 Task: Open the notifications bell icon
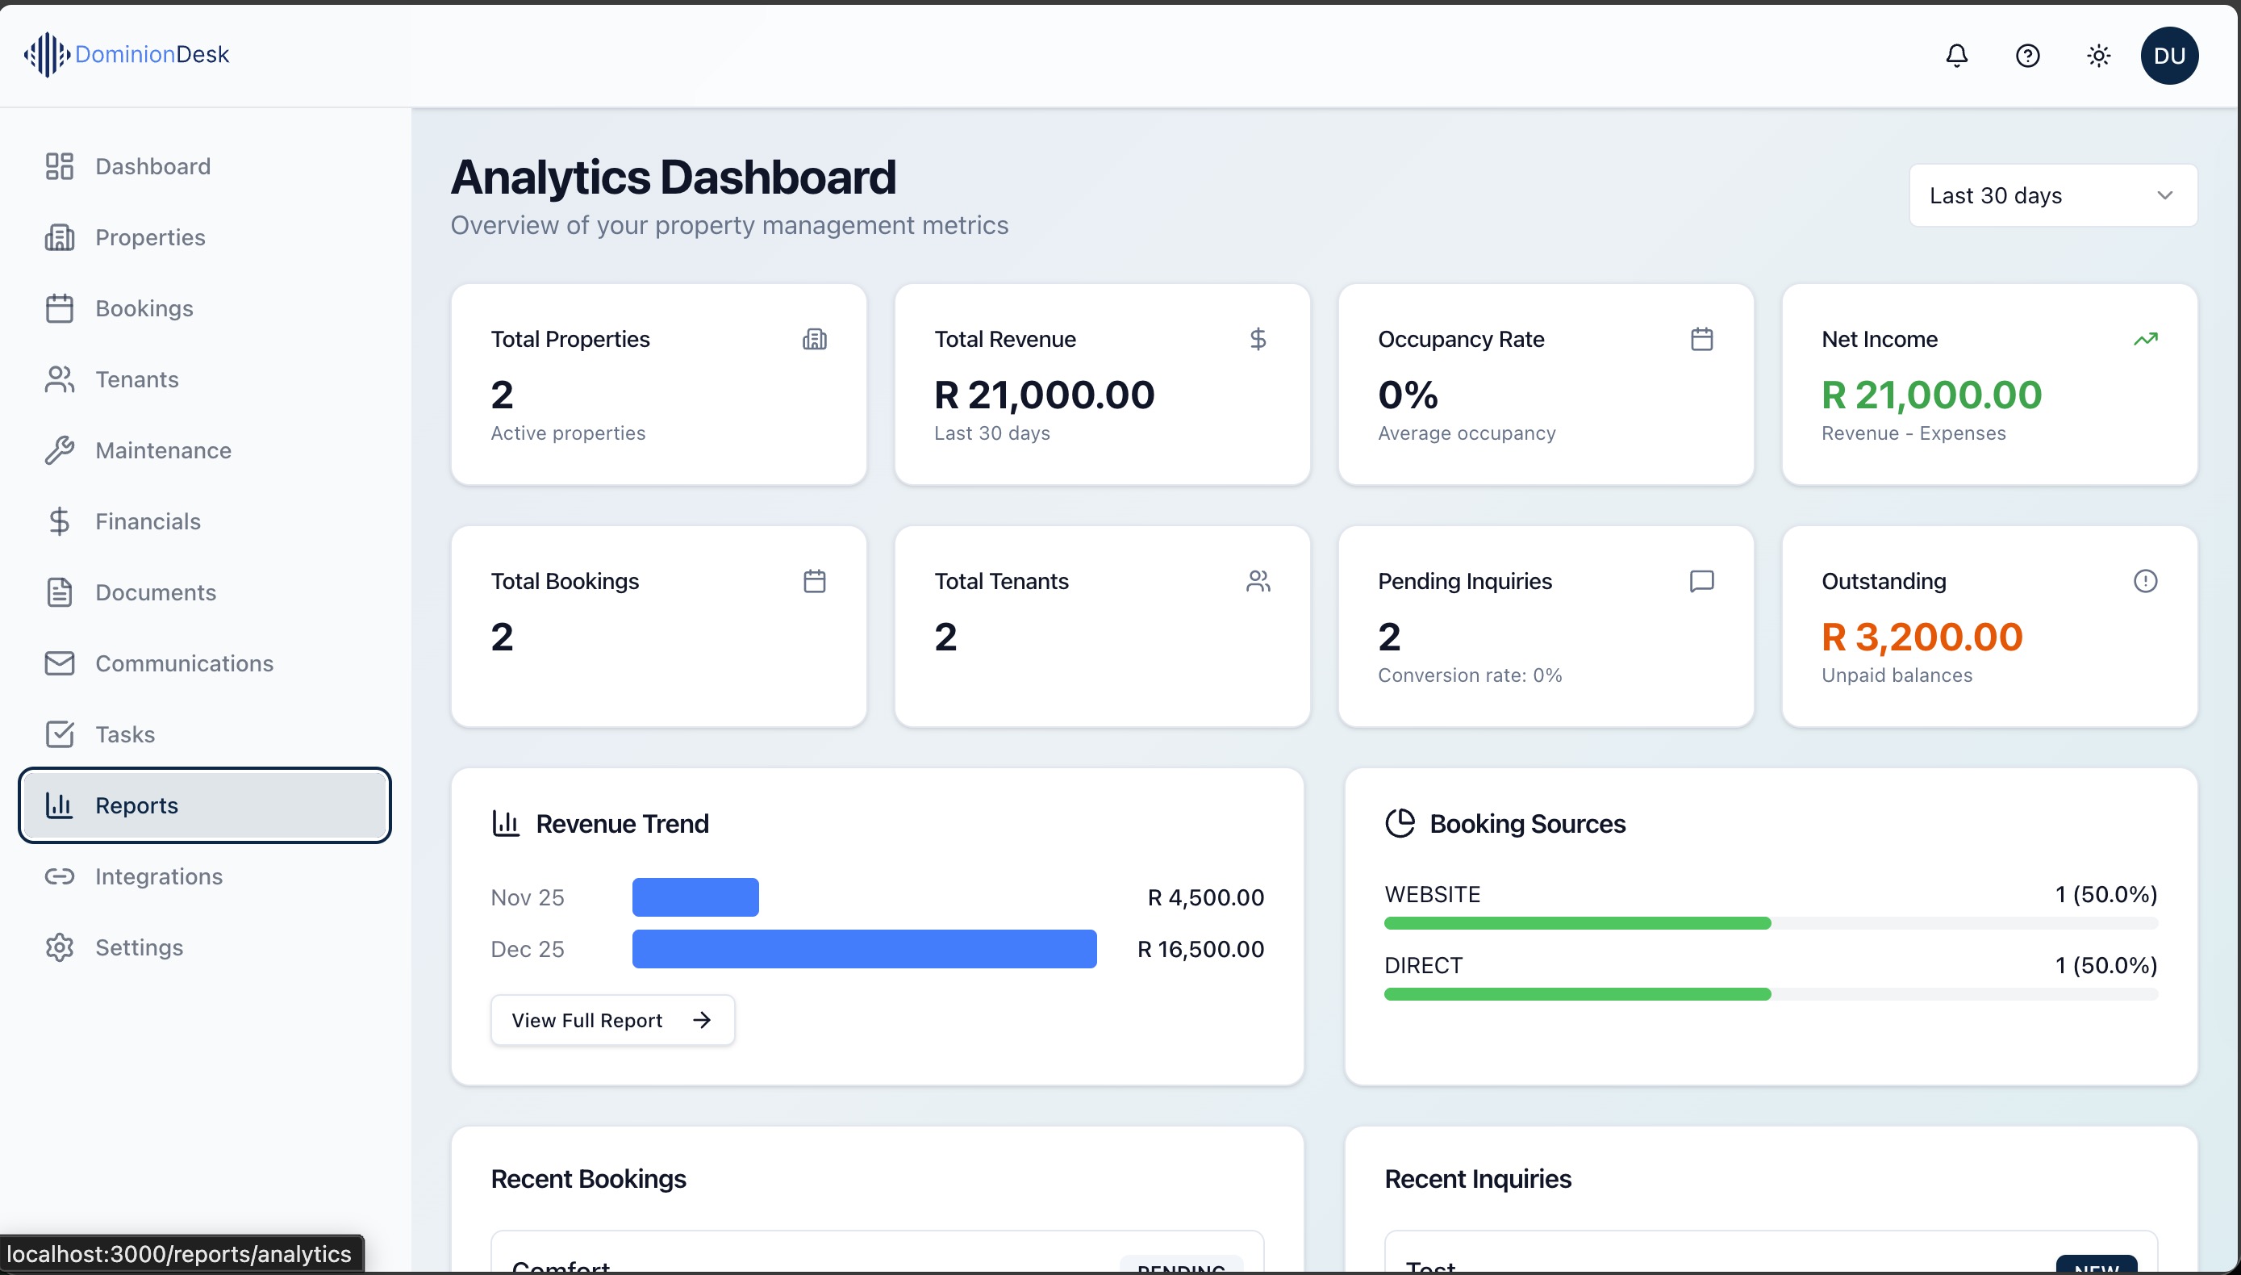coord(1955,55)
